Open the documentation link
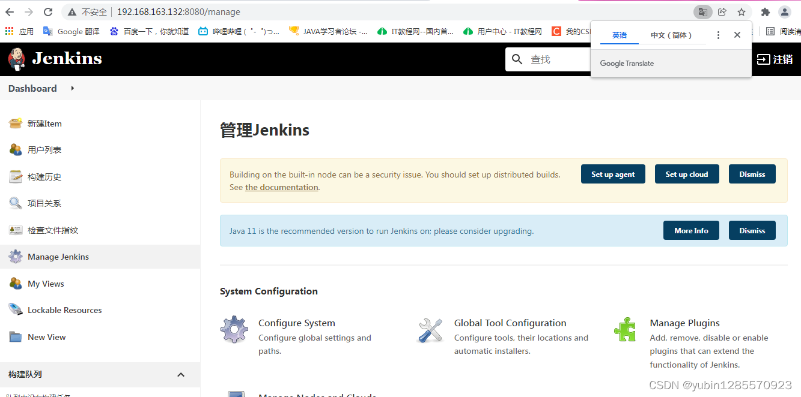Screen dimensions: 801x397 click(x=282, y=187)
